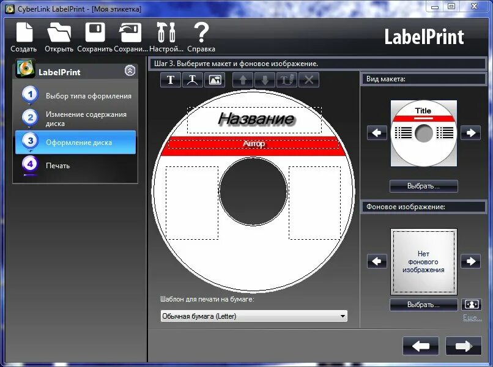Click the LabelPrint disc icon in sidebar

tap(25, 69)
